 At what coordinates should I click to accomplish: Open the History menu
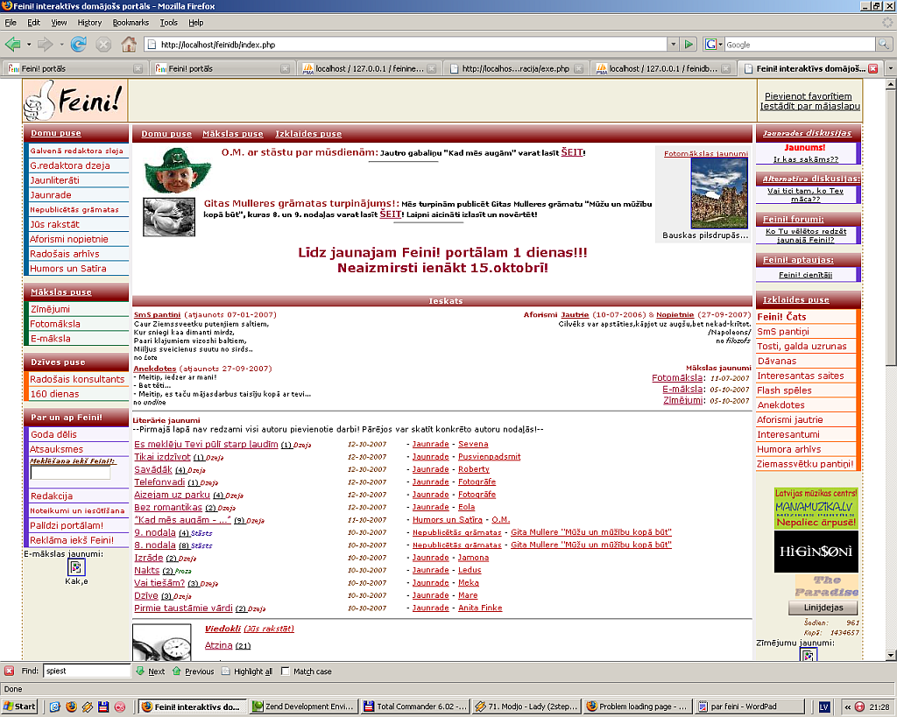89,22
